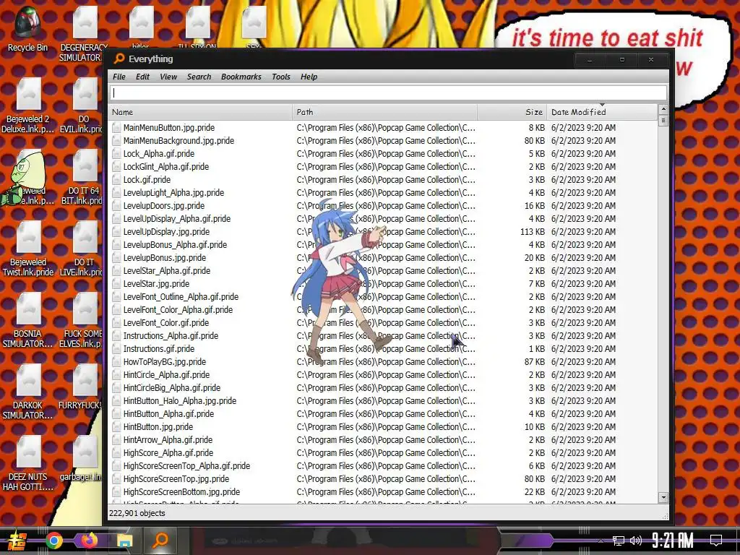Screen dimensions: 740x555
Task: Select the Bejeweled 2 Deluxe.lnk desktop icon
Action: 28,106
